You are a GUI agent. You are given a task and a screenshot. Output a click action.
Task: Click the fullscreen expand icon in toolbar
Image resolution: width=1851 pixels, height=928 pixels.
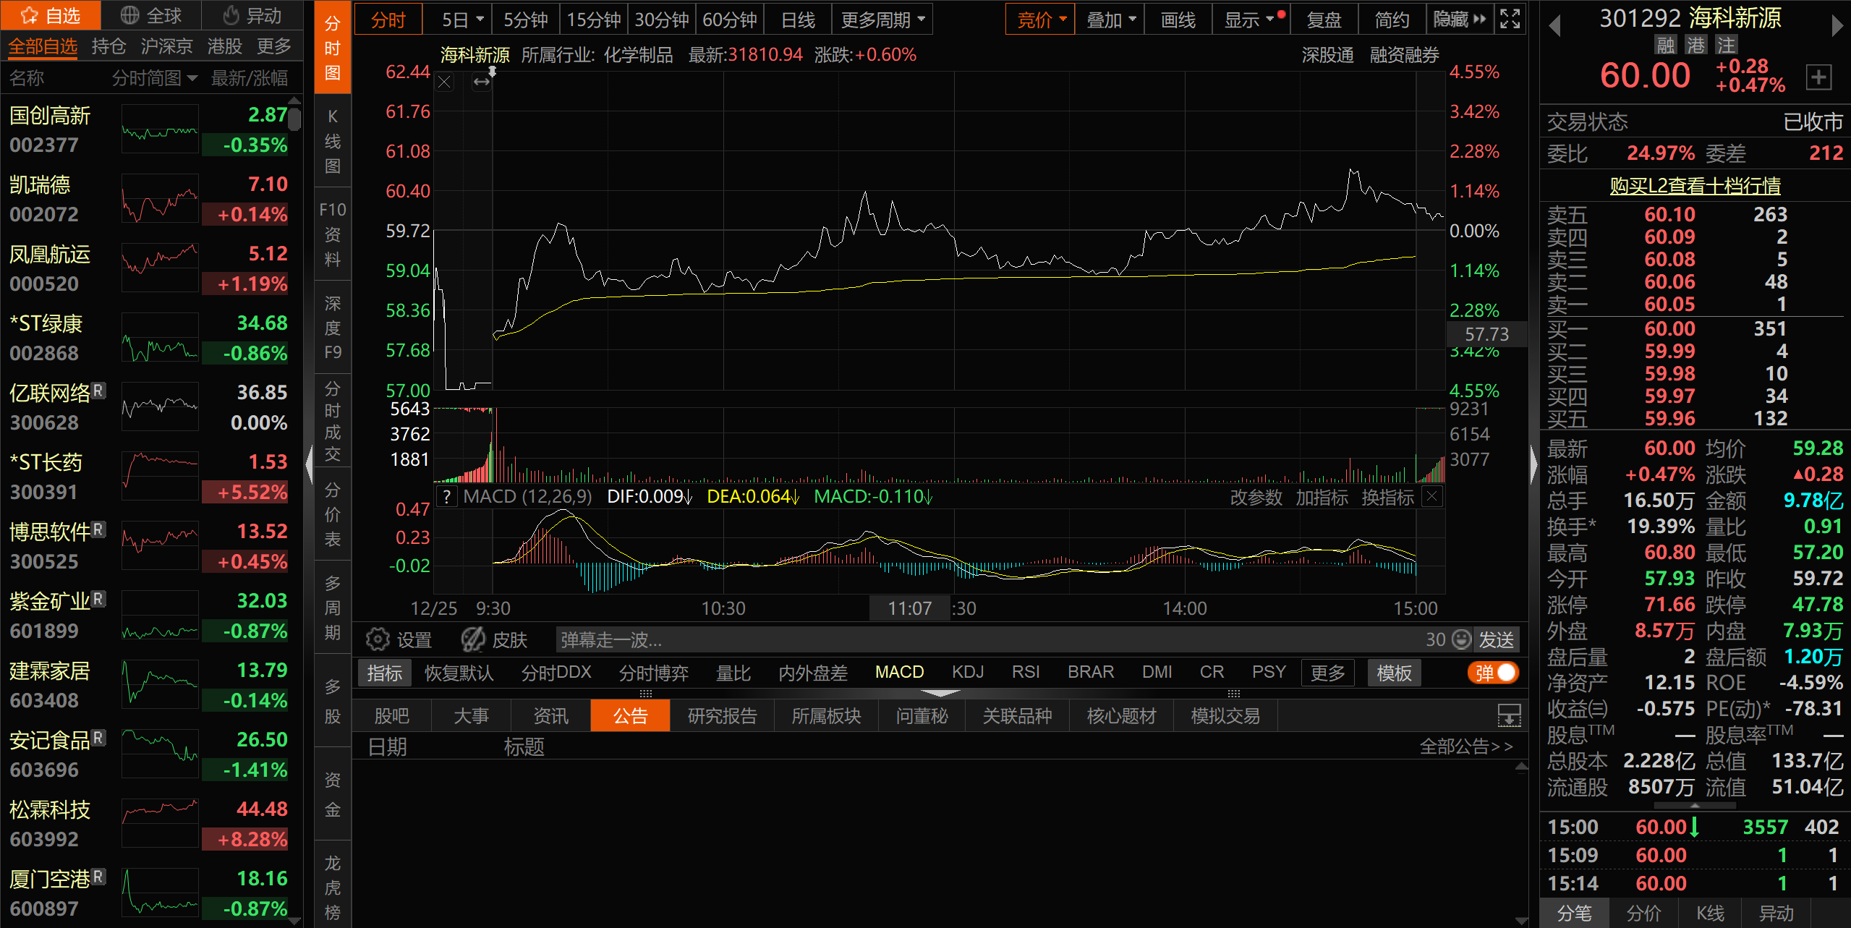pos(1510,20)
